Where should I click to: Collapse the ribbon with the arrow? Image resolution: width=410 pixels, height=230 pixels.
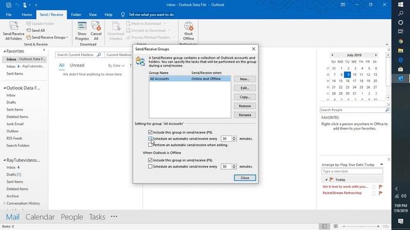[387, 44]
